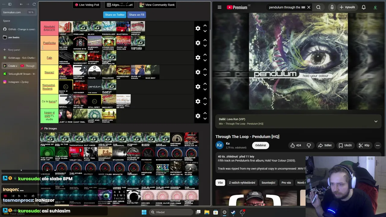Viewport: 386px width, 217px height.
Task: Select the Voodoo People tile
Action: (138, 28)
